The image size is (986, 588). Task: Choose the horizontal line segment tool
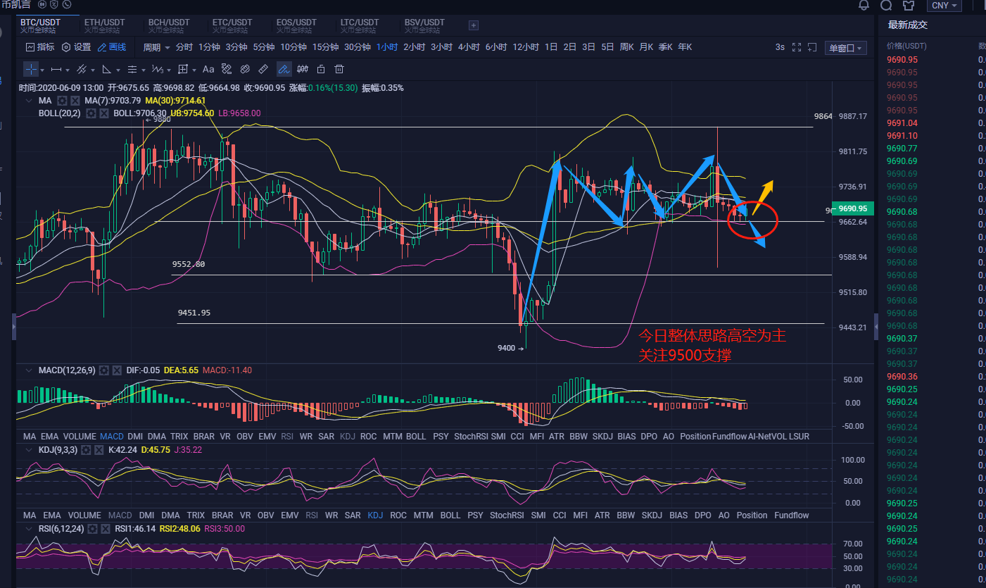tap(56, 69)
